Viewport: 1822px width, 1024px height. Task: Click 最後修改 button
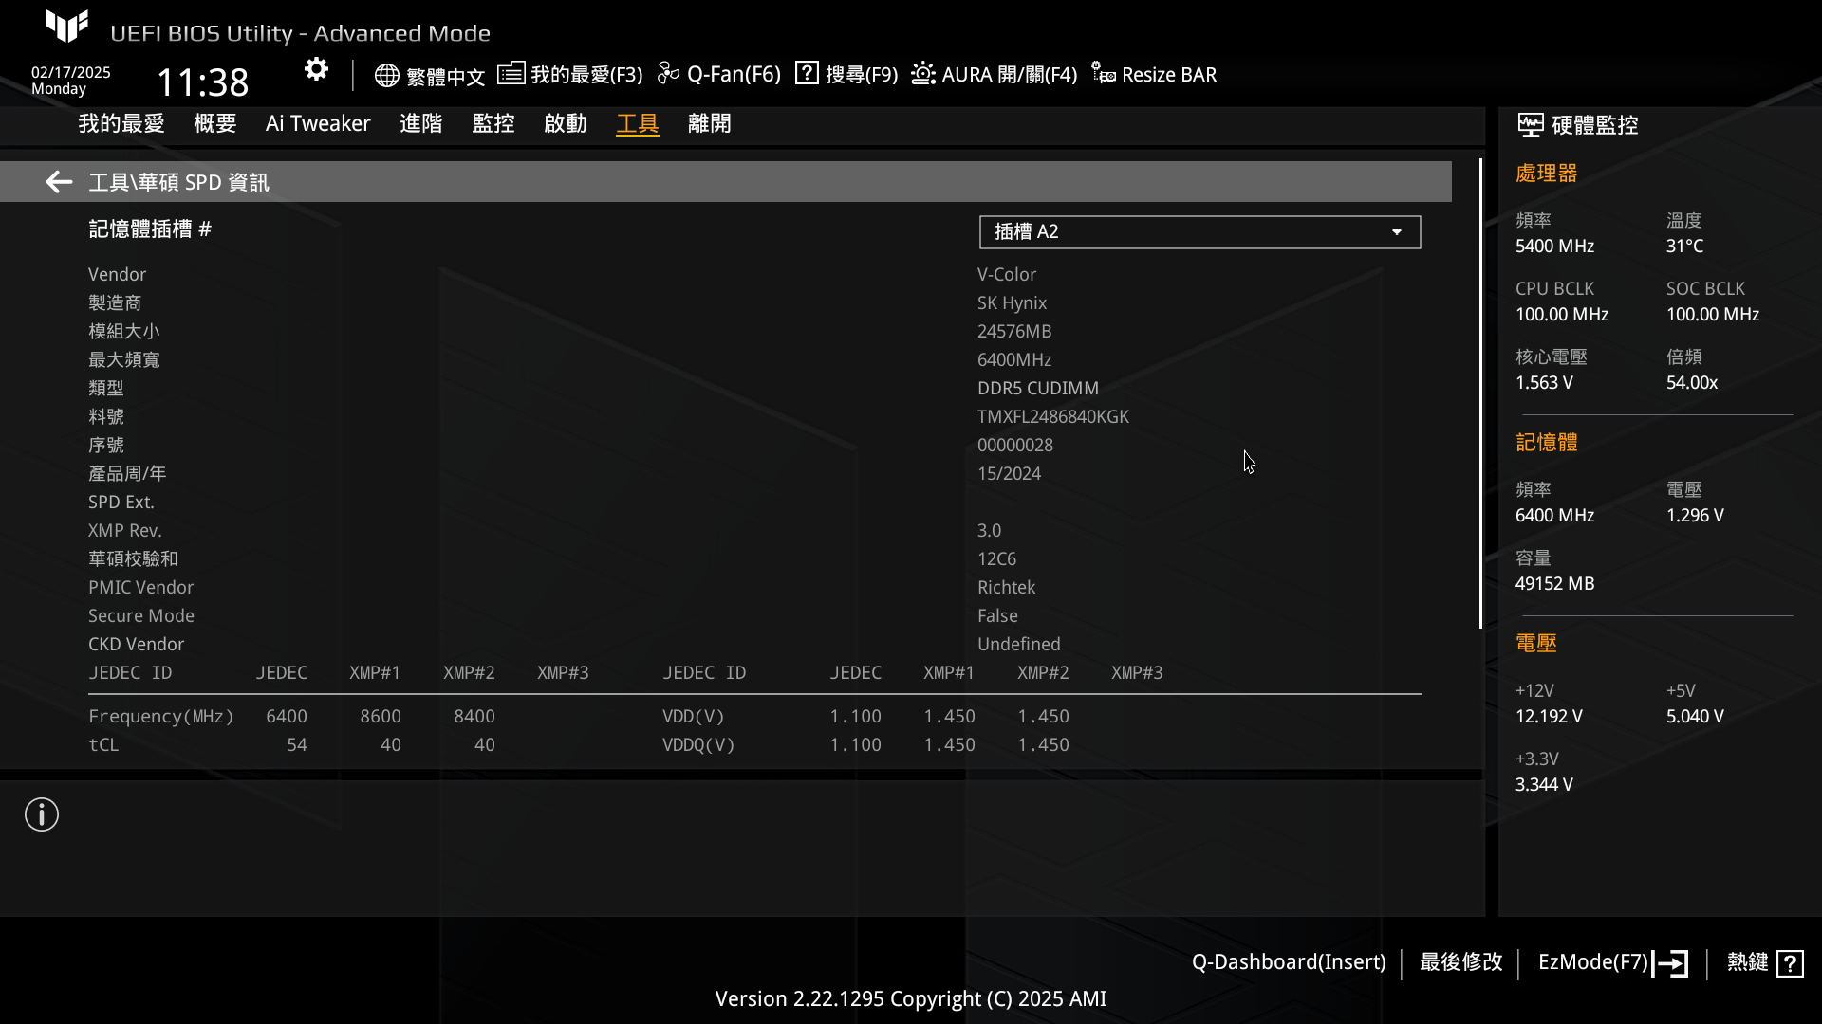point(1461,962)
